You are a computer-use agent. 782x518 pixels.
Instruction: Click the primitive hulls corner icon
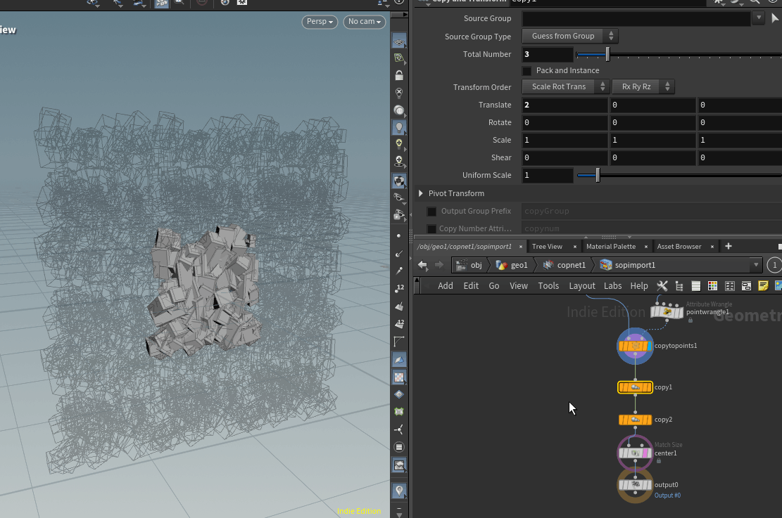[399, 342]
